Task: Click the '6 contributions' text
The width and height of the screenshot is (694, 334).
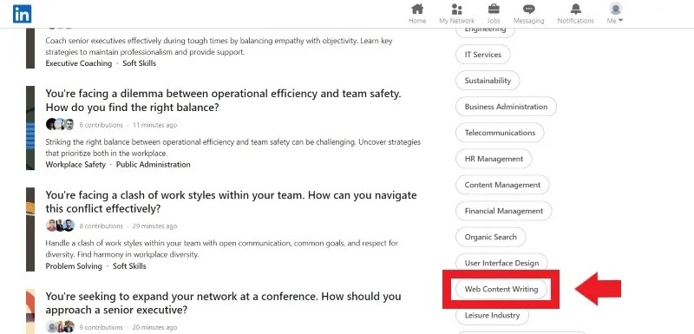Action: (101, 125)
